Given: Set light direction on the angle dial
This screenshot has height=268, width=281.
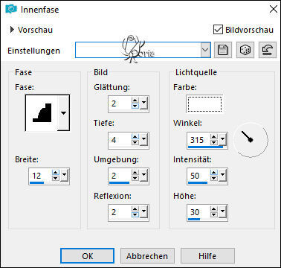Looking at the screenshot, I should pos(251,140).
